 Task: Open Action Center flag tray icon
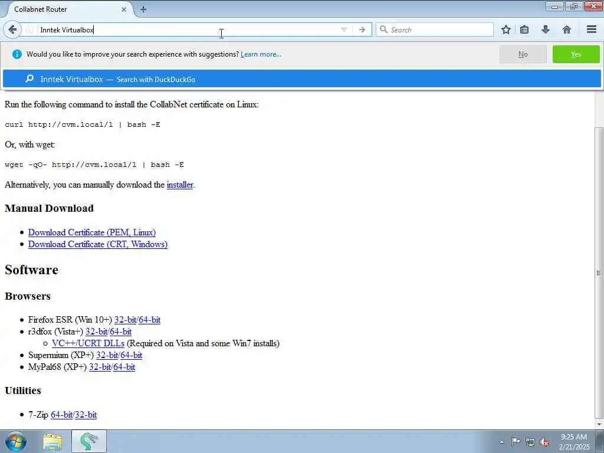516,441
